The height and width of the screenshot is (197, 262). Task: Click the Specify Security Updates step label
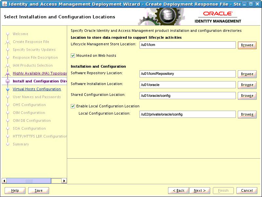(x=34, y=50)
